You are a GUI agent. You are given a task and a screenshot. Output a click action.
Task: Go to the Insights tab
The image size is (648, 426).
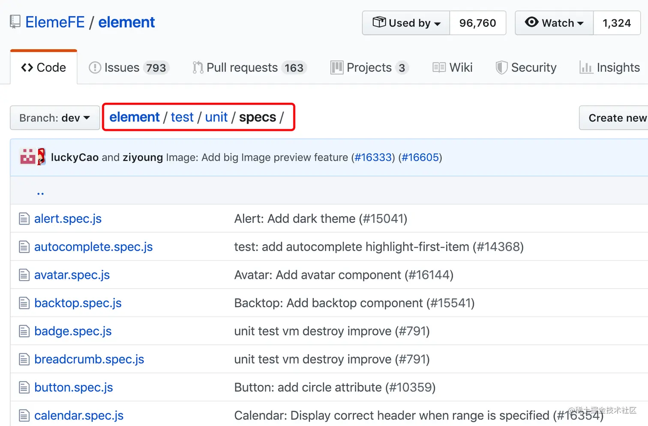[609, 68]
